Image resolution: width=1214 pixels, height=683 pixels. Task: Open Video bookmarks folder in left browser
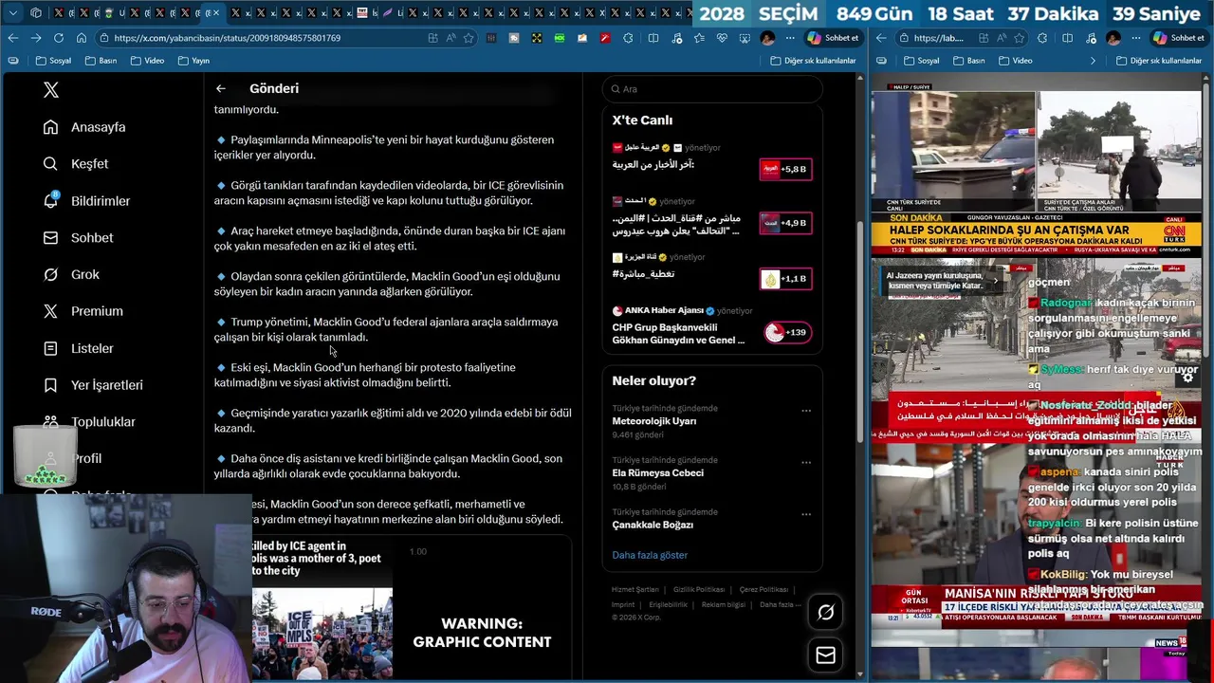(147, 61)
